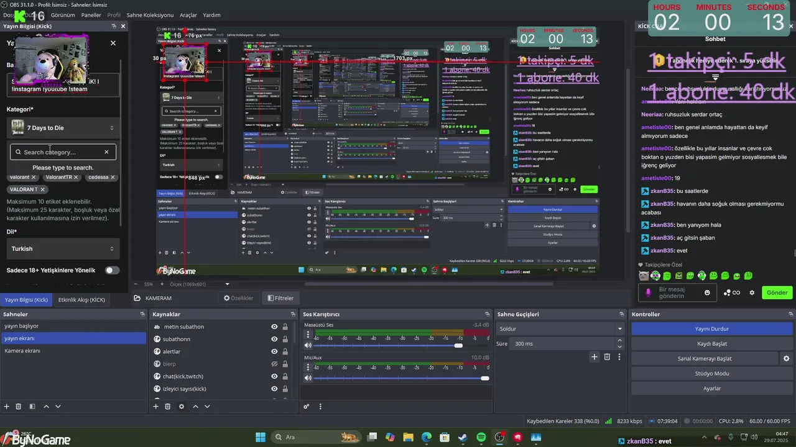Delete the scene transition with trash icon
The width and height of the screenshot is (796, 447).
click(x=607, y=357)
